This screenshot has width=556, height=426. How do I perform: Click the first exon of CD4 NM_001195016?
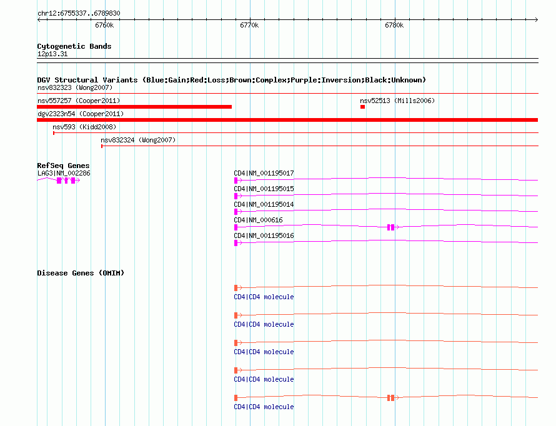(236, 243)
